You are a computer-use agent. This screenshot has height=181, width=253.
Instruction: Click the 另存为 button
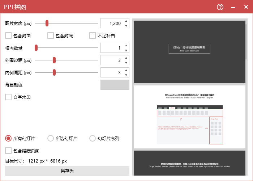(x=67, y=171)
